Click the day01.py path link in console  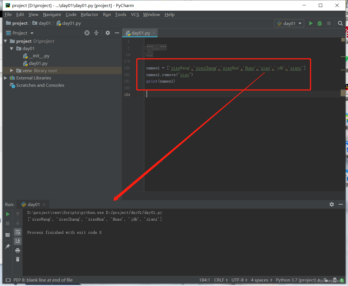click(134, 212)
